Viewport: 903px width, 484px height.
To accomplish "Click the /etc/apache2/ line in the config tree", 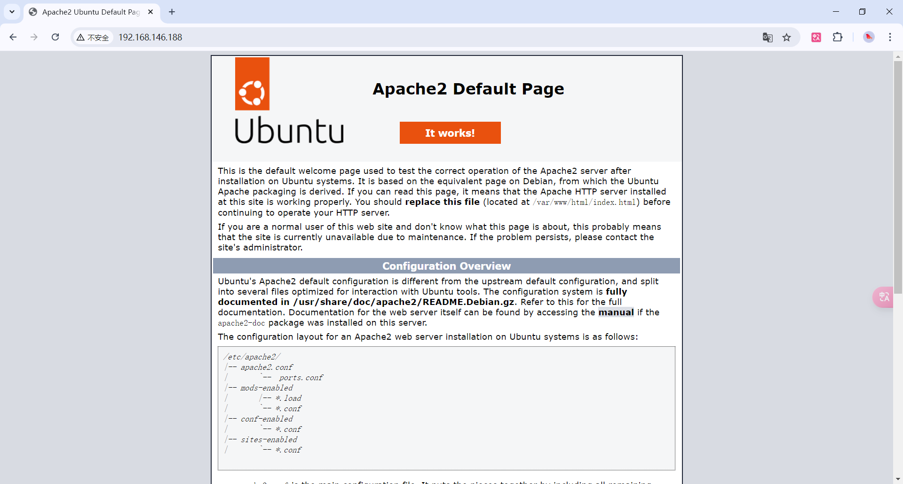I will [x=252, y=357].
